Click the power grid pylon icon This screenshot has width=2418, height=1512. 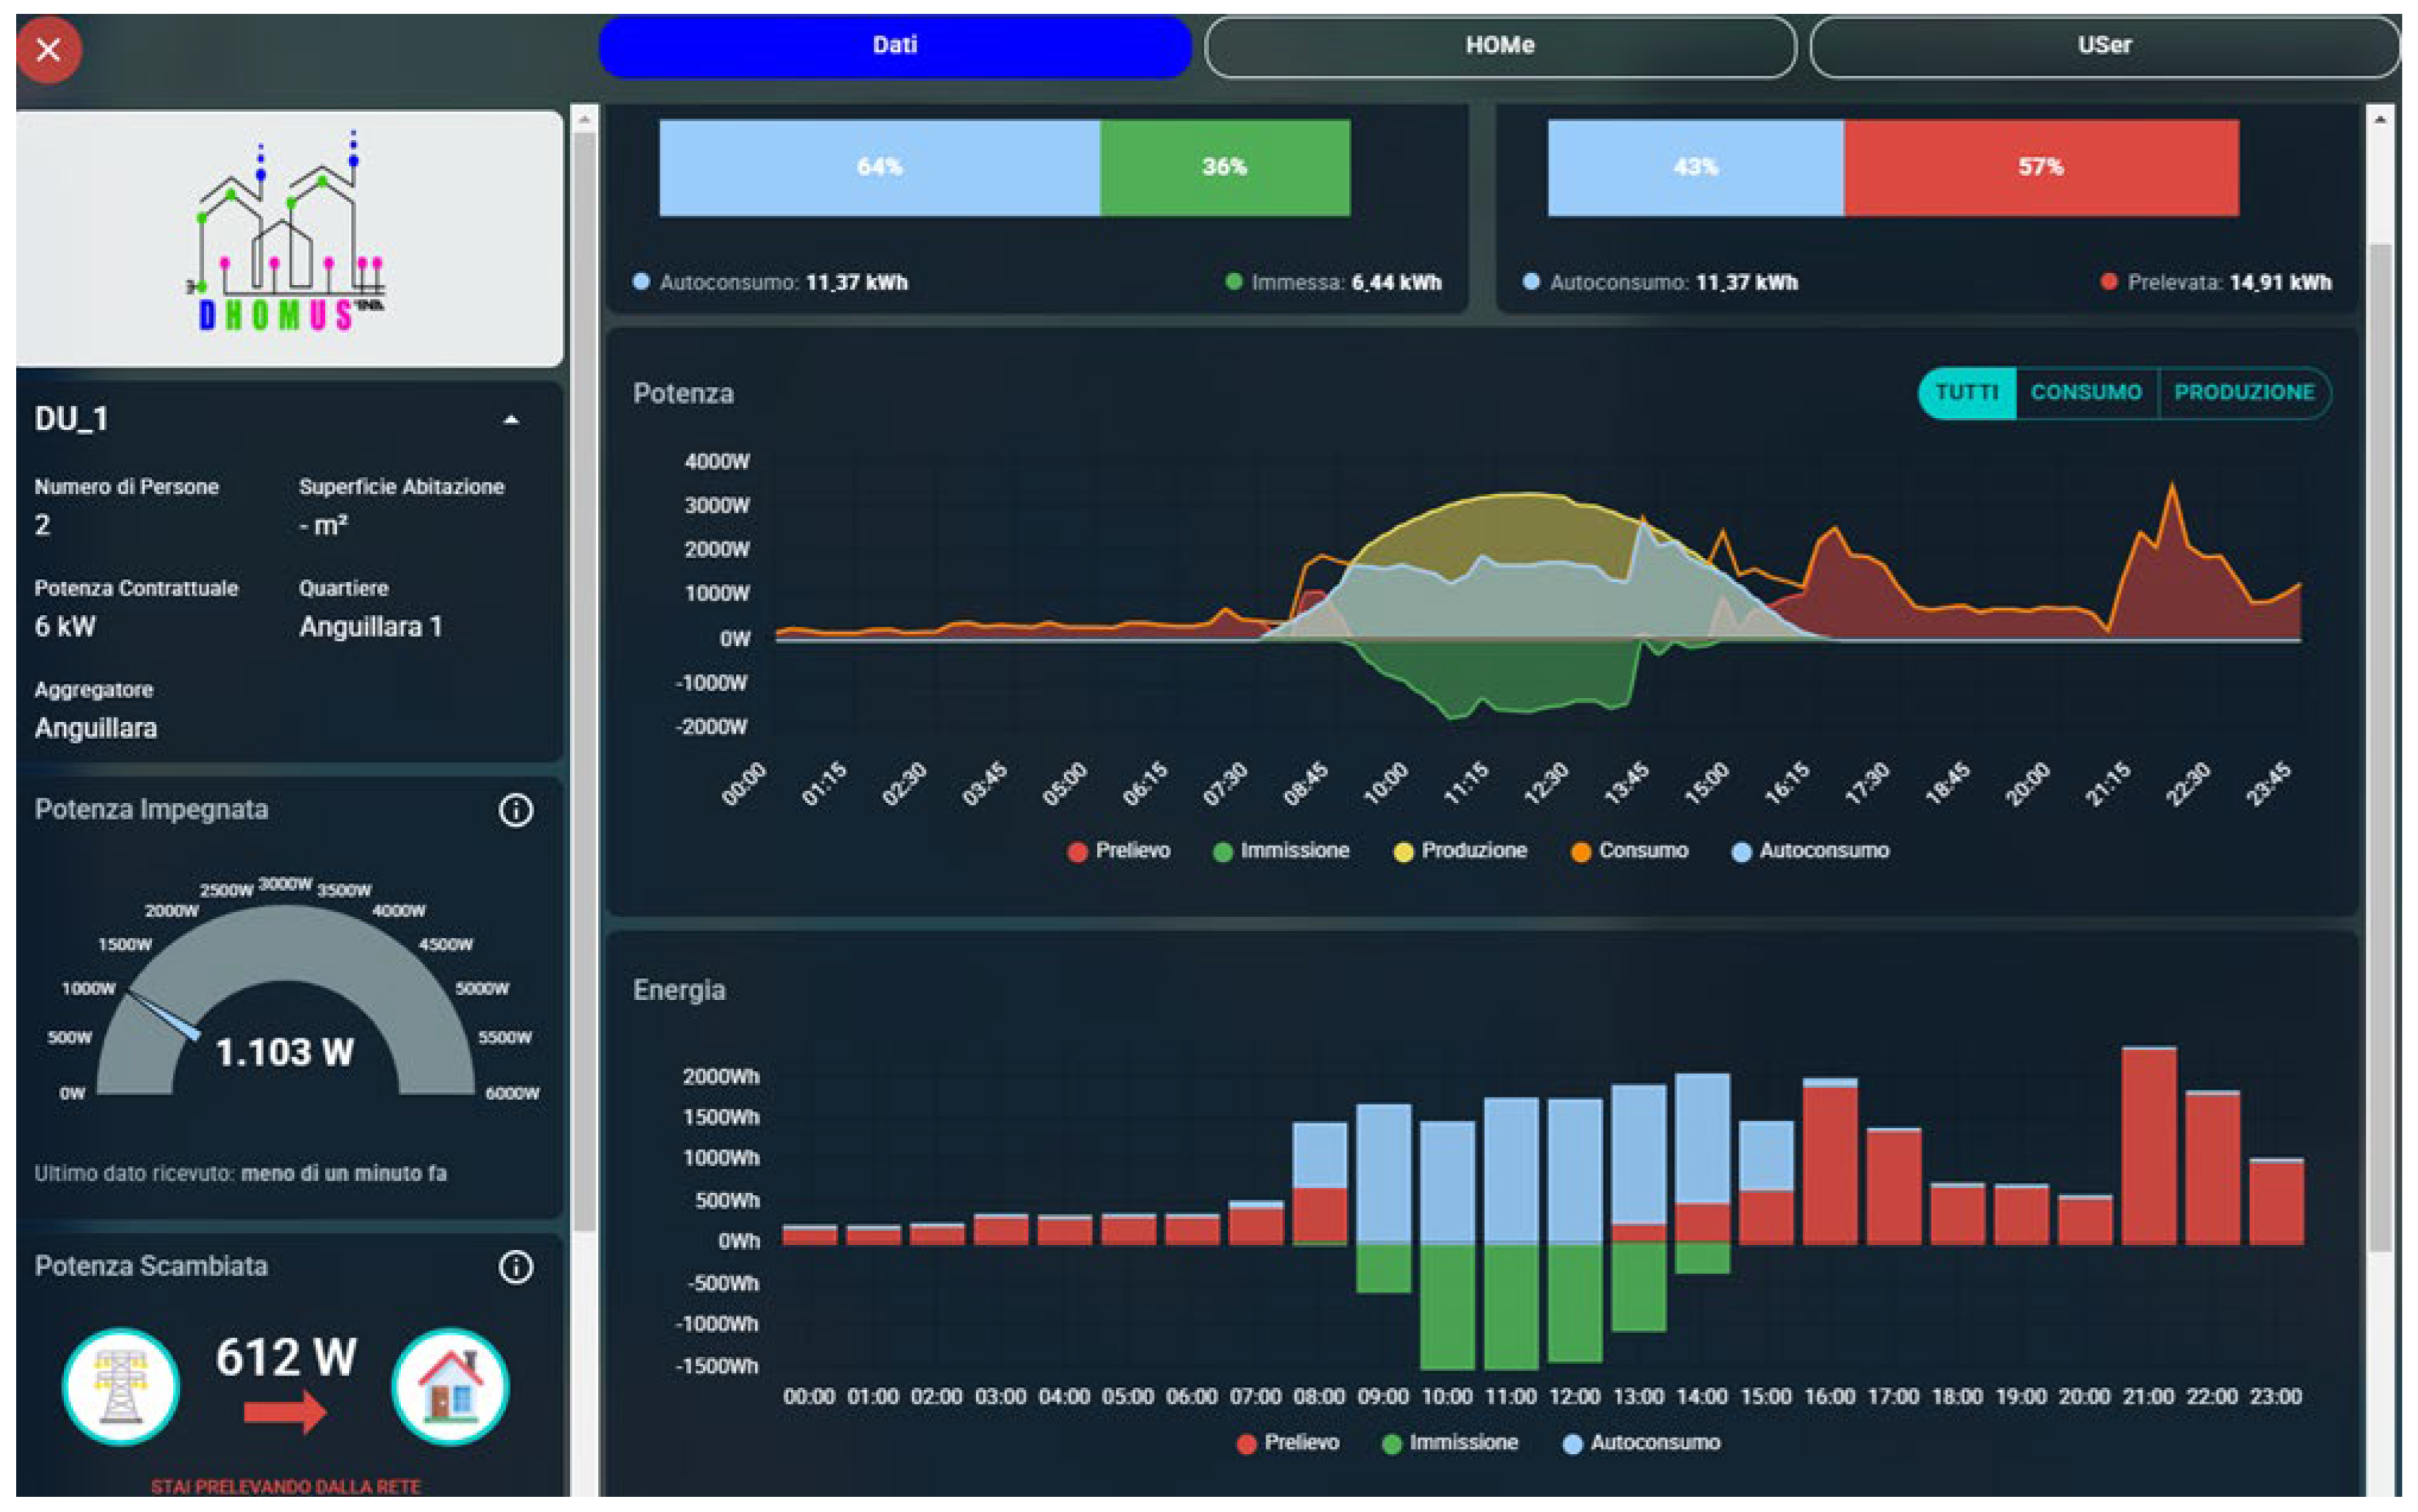pos(121,1386)
